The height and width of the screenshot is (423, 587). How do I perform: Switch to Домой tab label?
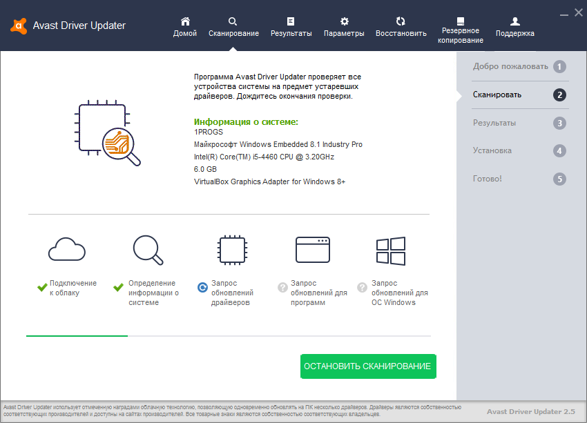pyautogui.click(x=185, y=33)
